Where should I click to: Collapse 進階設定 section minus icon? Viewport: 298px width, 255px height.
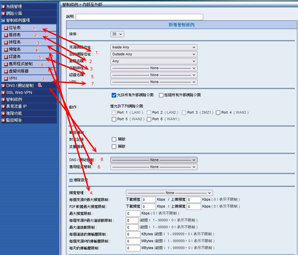pos(71,180)
